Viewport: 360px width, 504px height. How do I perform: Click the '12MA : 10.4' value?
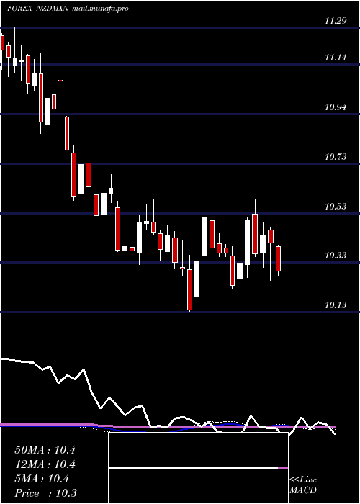[x=45, y=464]
